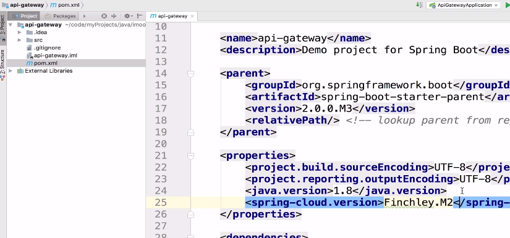Image resolution: width=510 pixels, height=238 pixels.
Task: Hide the project tool window panel
Action: click(140, 16)
